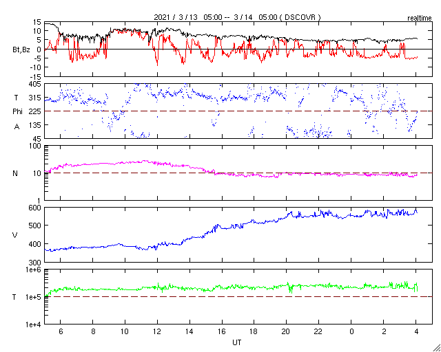Screen dimensions: 441x352
Task: Click the 'Phi' axis label
Action: (17, 112)
